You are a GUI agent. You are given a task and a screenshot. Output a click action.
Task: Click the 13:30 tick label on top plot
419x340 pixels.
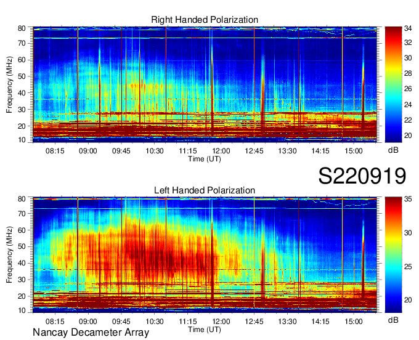tap(287, 151)
